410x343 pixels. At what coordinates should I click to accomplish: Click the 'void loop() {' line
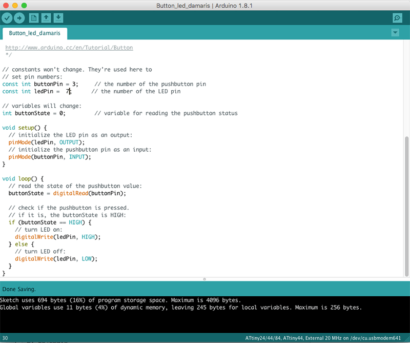23,179
